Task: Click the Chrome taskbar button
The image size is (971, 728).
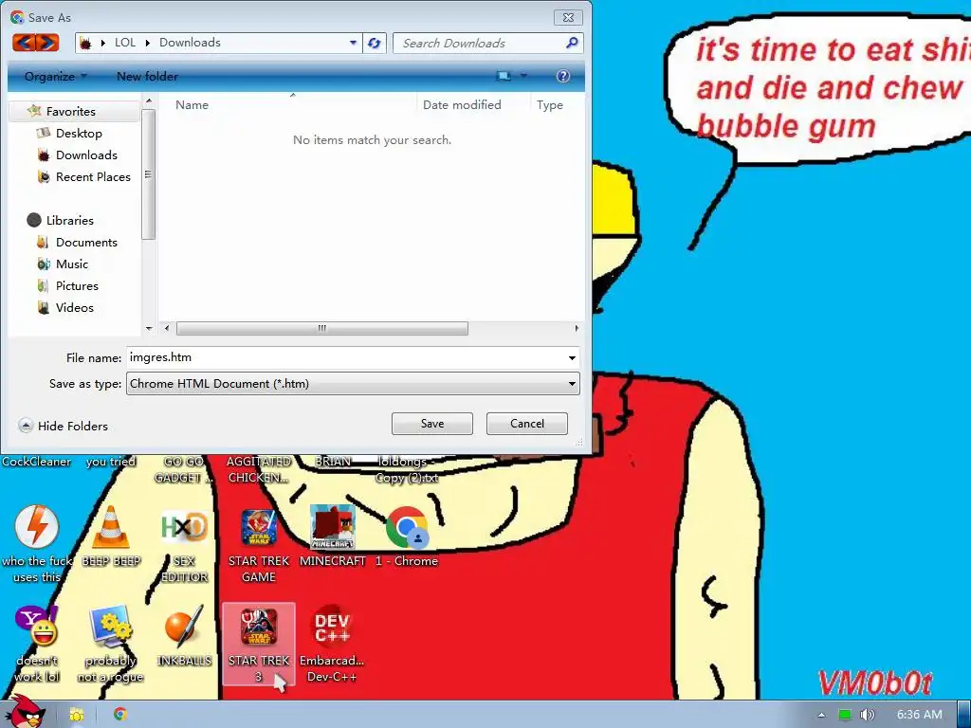Action: (x=120, y=715)
